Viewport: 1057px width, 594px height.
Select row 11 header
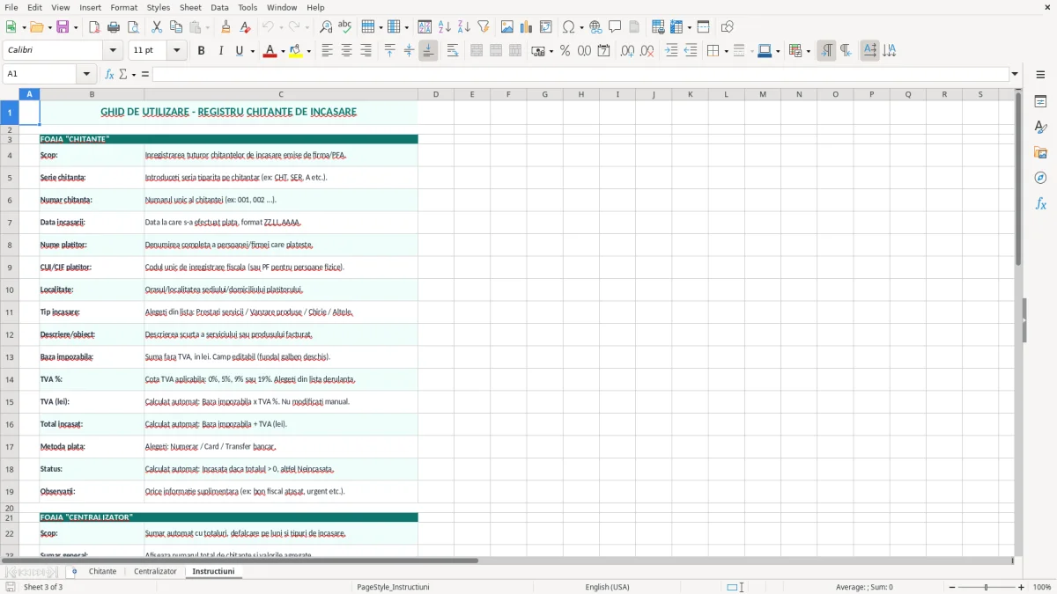(x=10, y=312)
